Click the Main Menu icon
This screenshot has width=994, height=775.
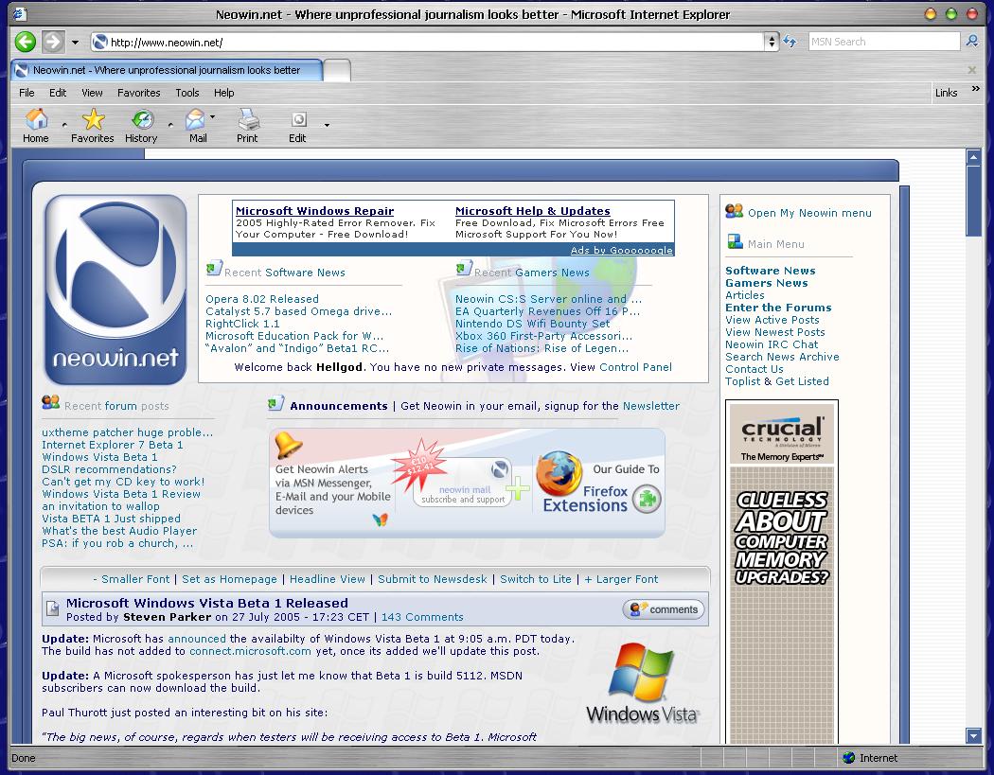click(x=735, y=241)
